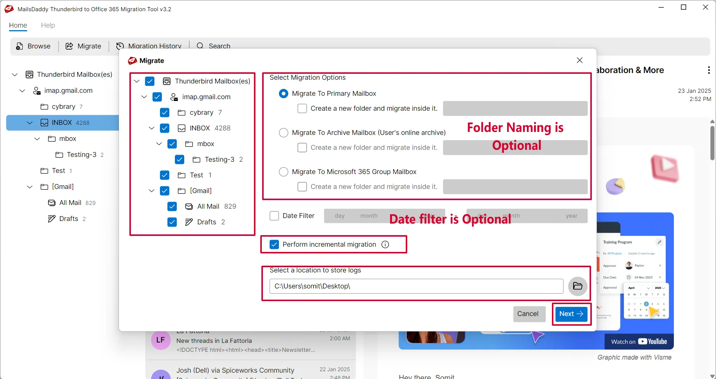Collapse INBOX in main sidebar
The image size is (716, 379).
pos(30,123)
